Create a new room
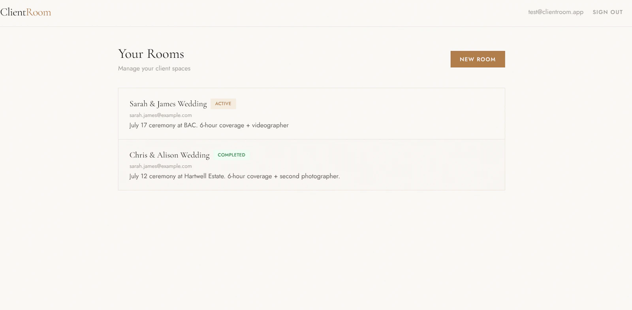632x310 pixels. pyautogui.click(x=478, y=59)
